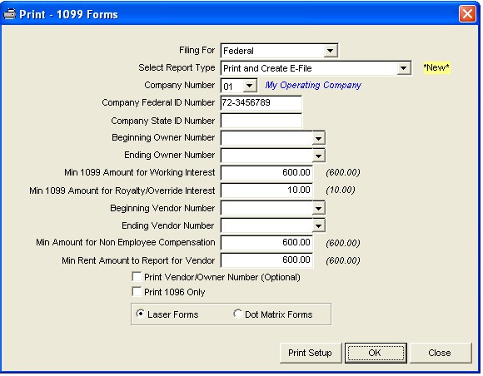Viewport: 483px width, 376px height.
Task: Select Min 1099 Amount for Working Interest field
Action: click(266, 173)
